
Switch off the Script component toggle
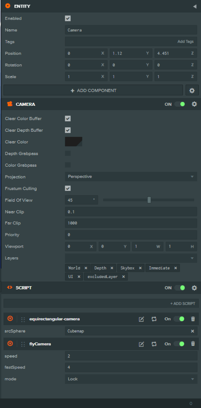click(180, 288)
